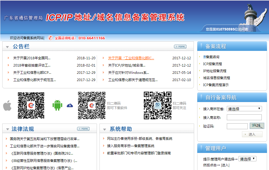269x170 pixels.
Task: Open MORE button in 公告栏 section
Action: point(180,47)
